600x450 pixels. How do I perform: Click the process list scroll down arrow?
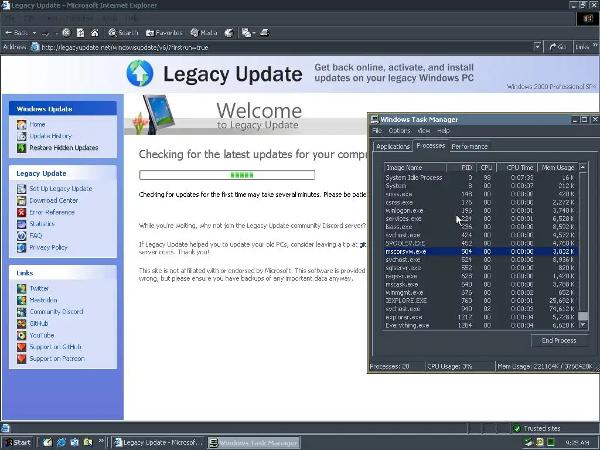583,325
